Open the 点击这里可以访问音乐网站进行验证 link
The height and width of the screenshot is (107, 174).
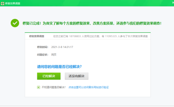(x=88, y=87)
